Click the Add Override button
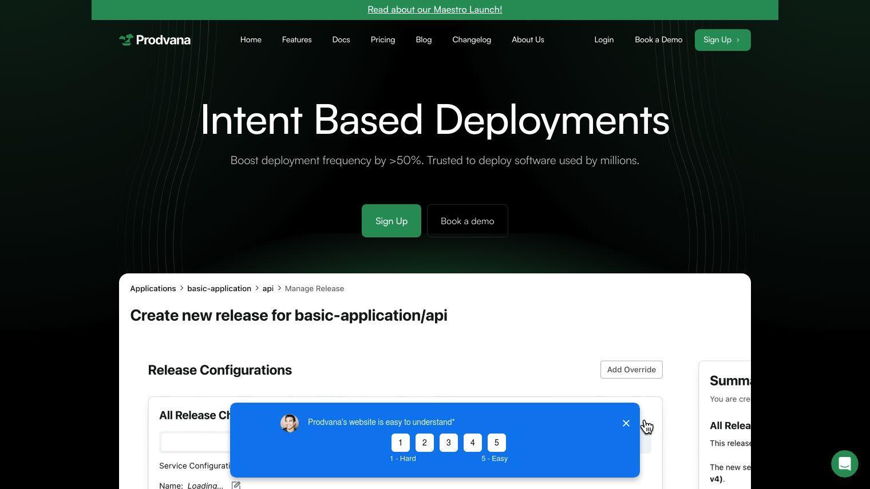 coord(631,369)
